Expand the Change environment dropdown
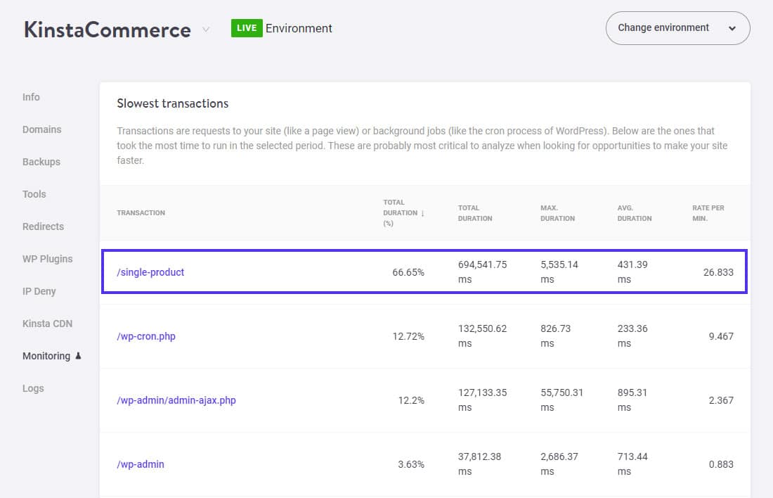This screenshot has height=498, width=773. [x=677, y=28]
